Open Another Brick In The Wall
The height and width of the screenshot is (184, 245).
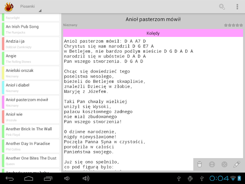30,131
